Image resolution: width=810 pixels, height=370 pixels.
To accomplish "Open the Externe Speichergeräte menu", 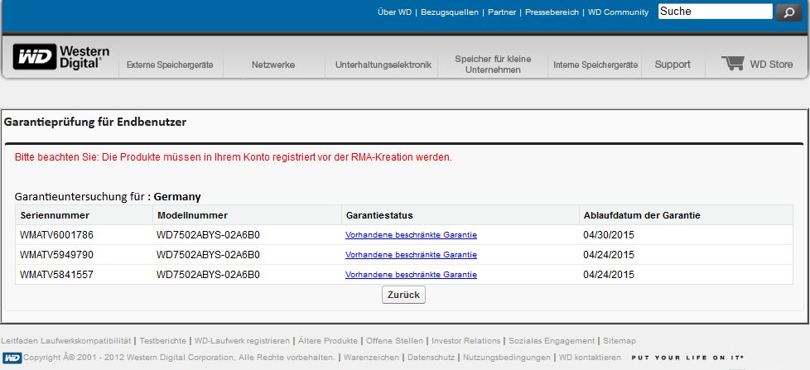I will [170, 65].
